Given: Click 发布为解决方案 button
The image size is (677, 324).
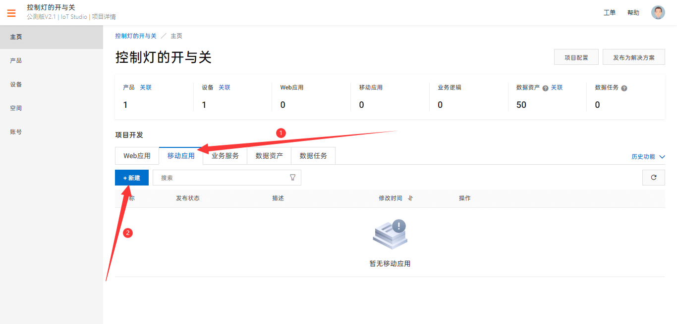Looking at the screenshot, I should (633, 57).
